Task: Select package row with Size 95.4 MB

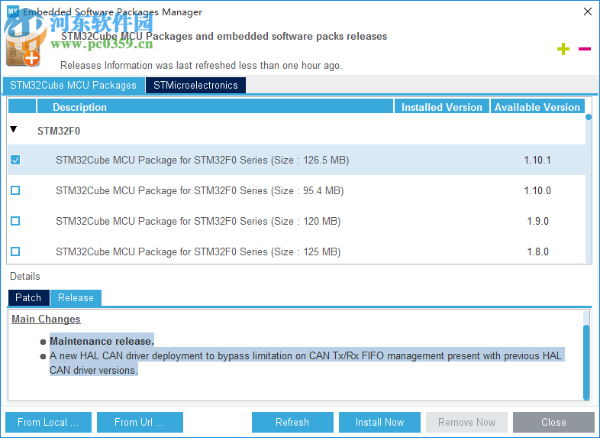Action: 296,190
